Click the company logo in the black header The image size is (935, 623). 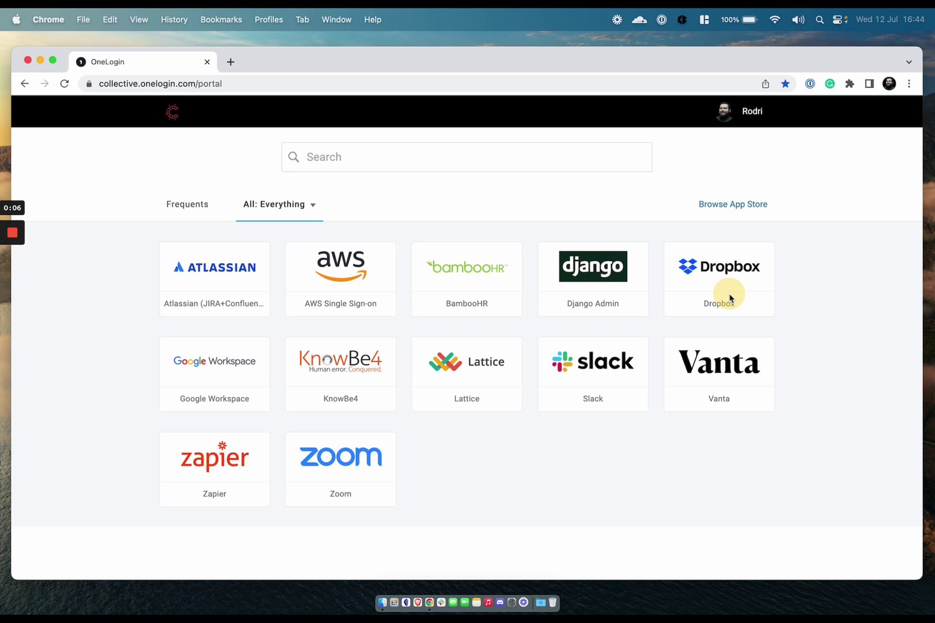click(172, 112)
